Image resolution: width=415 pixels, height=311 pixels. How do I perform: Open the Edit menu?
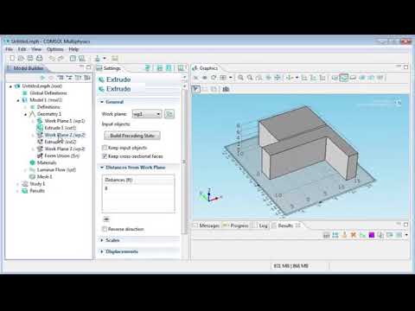[x=22, y=49]
